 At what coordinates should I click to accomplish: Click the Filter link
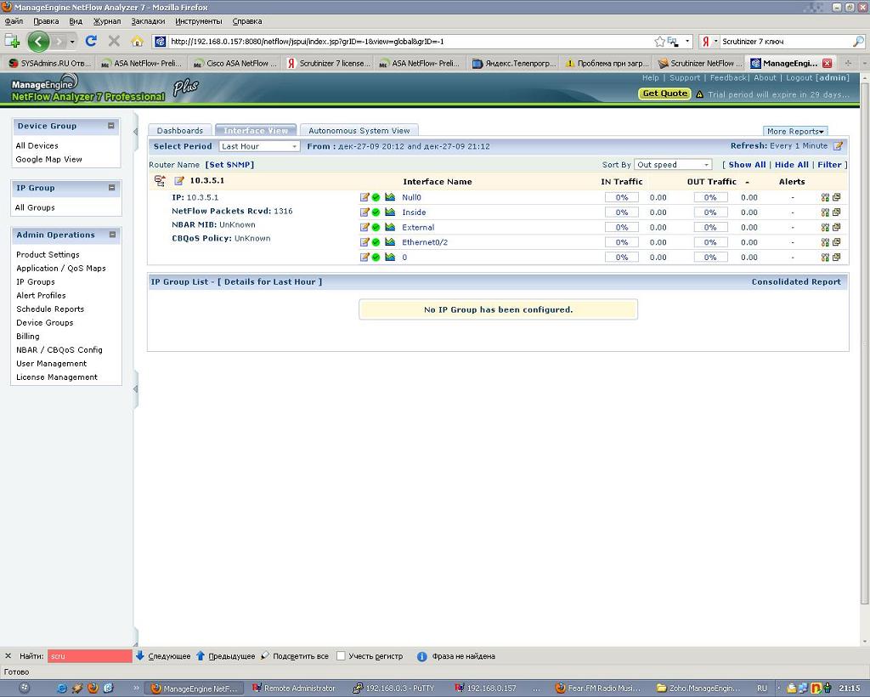point(829,165)
